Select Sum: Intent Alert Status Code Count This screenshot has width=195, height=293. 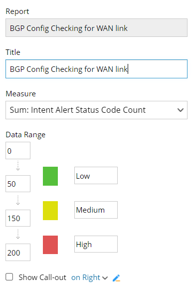[77, 110]
